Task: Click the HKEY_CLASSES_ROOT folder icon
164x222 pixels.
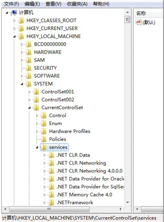Action: (22, 21)
